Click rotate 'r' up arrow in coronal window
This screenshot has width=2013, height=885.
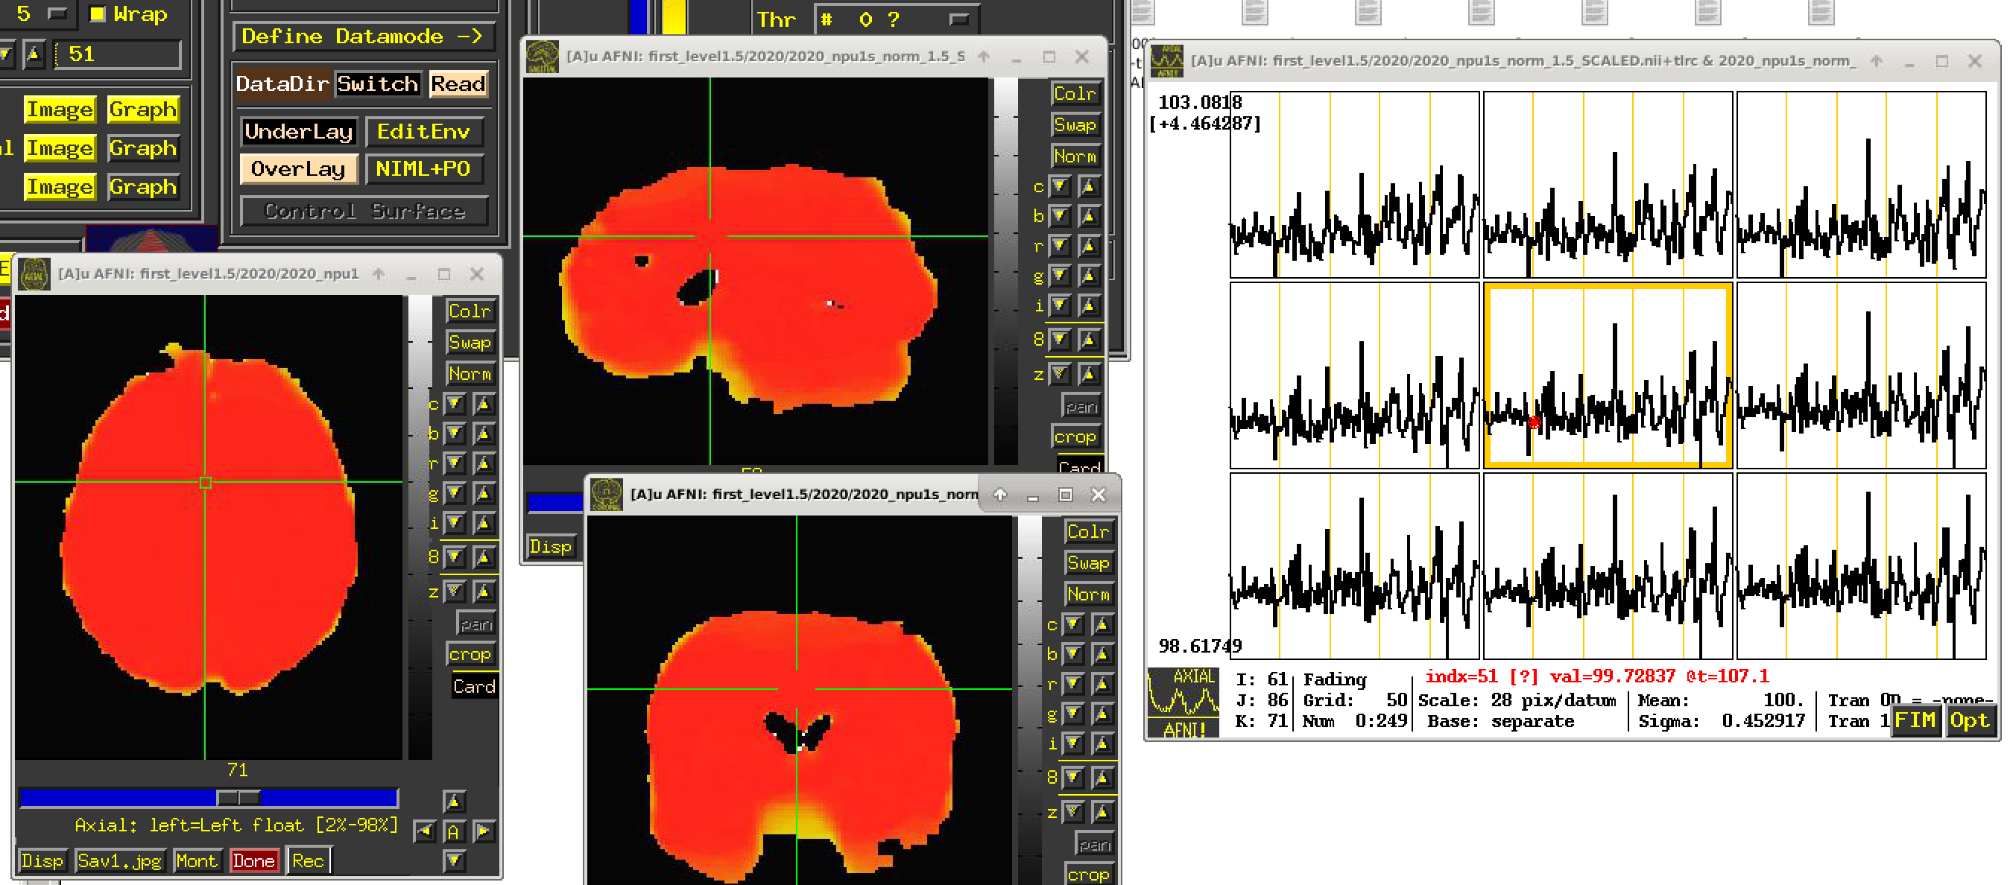(x=1102, y=685)
